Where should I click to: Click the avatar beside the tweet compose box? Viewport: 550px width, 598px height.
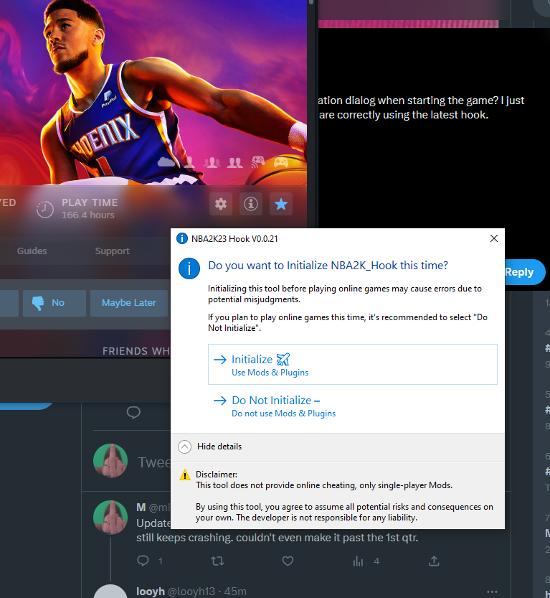click(110, 461)
